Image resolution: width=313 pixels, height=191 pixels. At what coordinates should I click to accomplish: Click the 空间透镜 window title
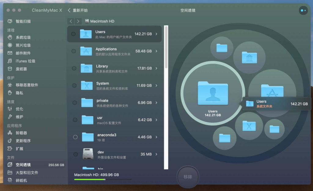[188, 10]
